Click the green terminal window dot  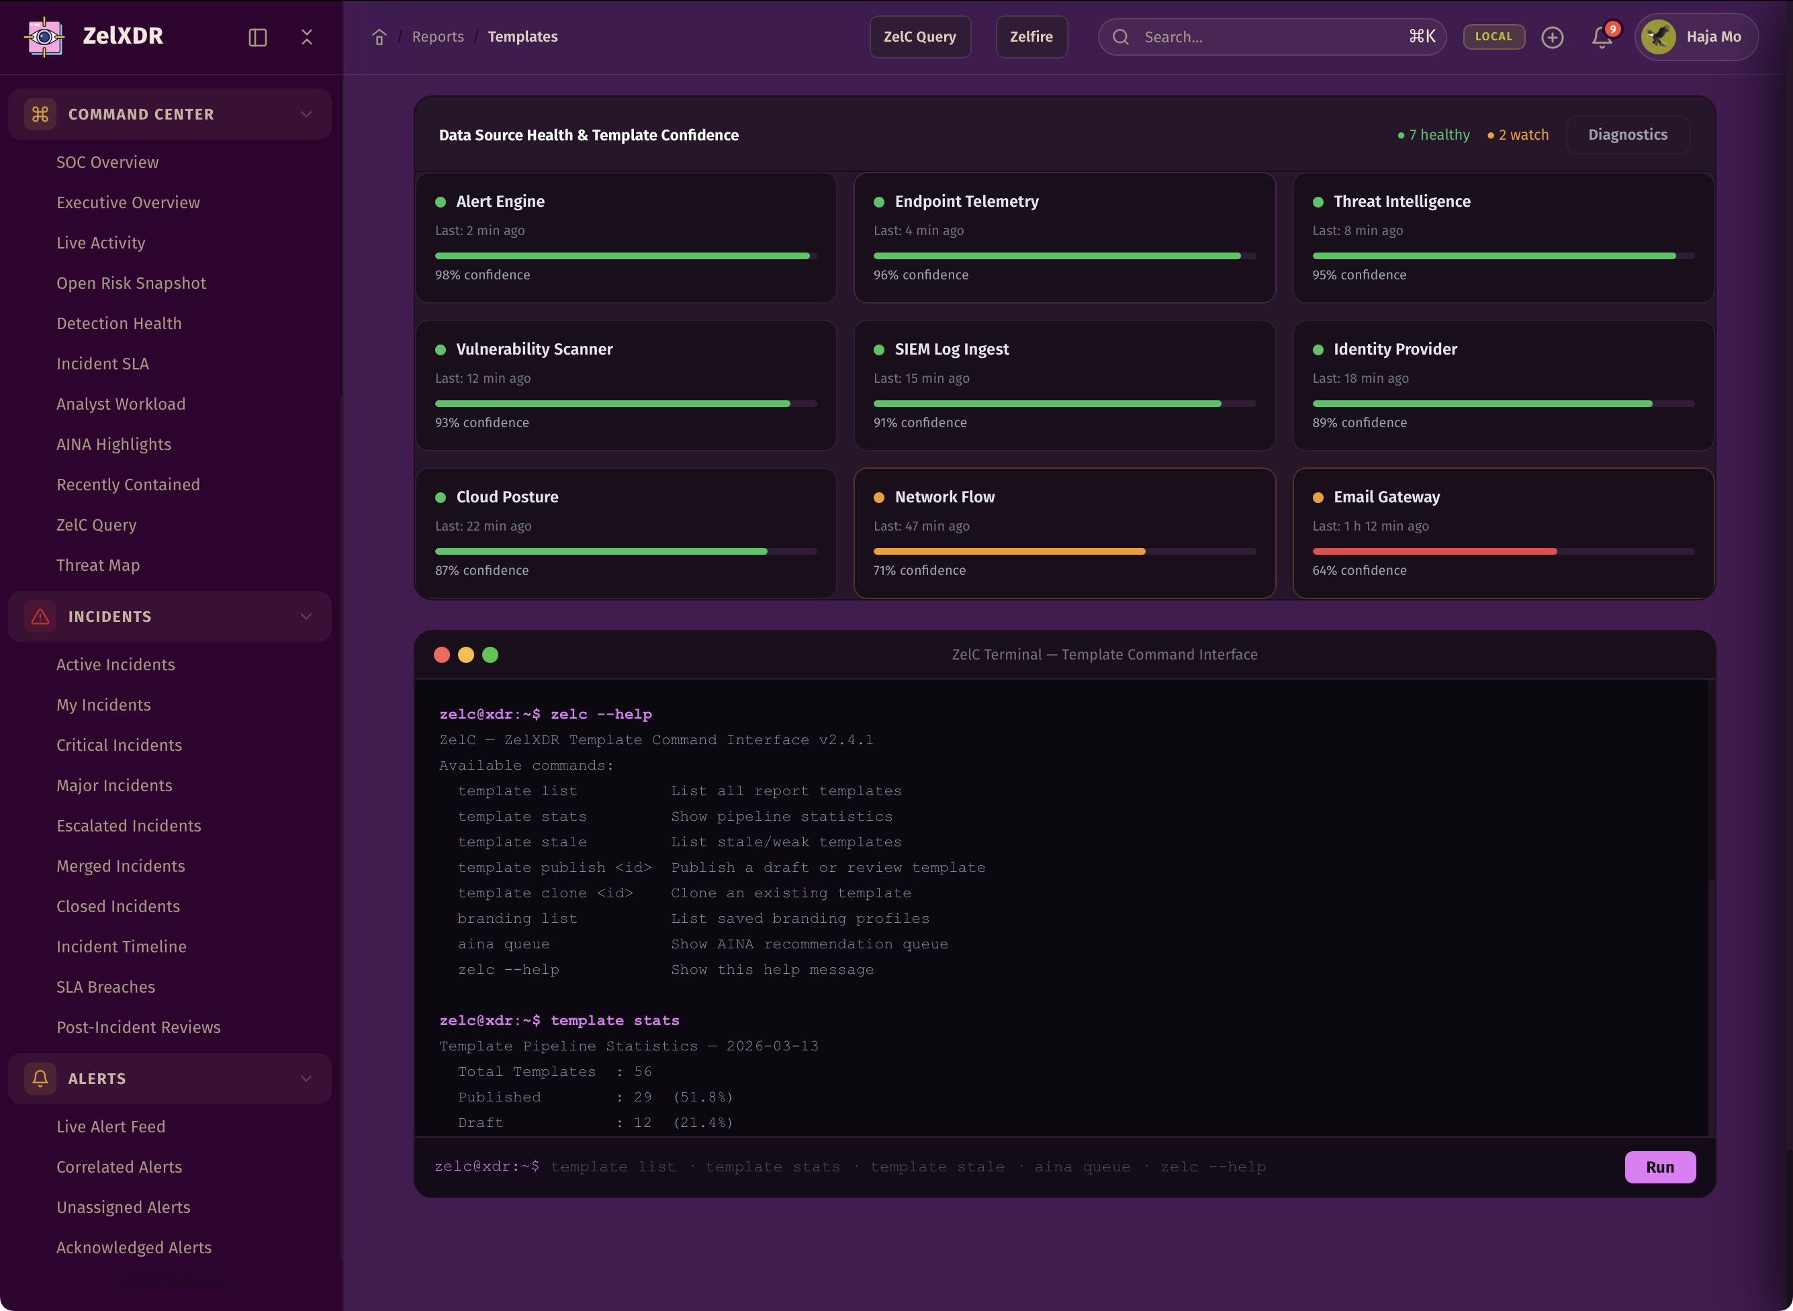point(490,655)
